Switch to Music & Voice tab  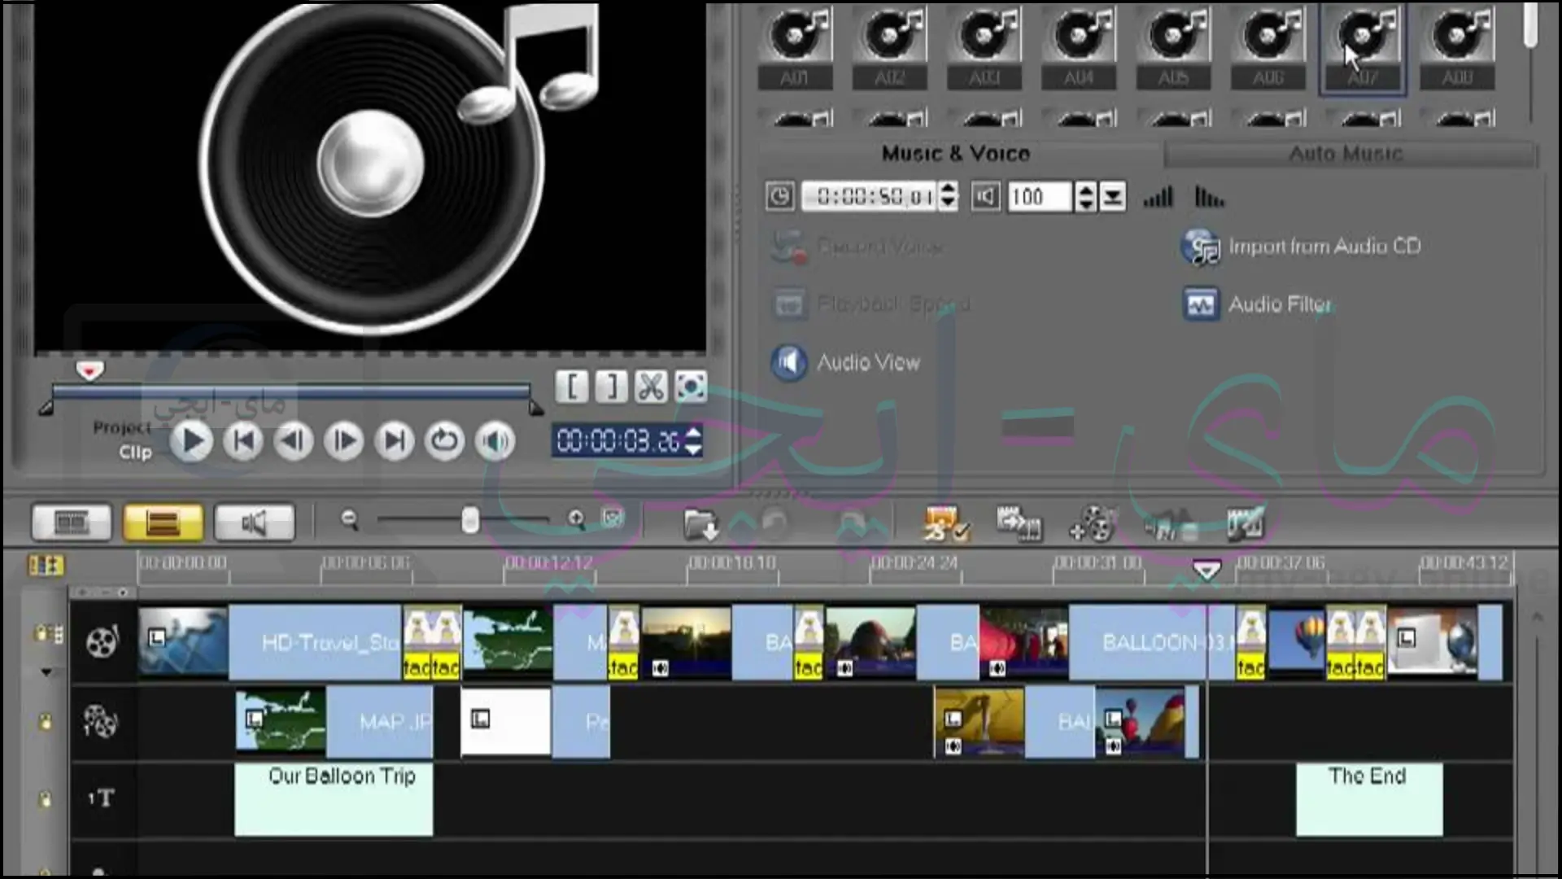coord(956,154)
